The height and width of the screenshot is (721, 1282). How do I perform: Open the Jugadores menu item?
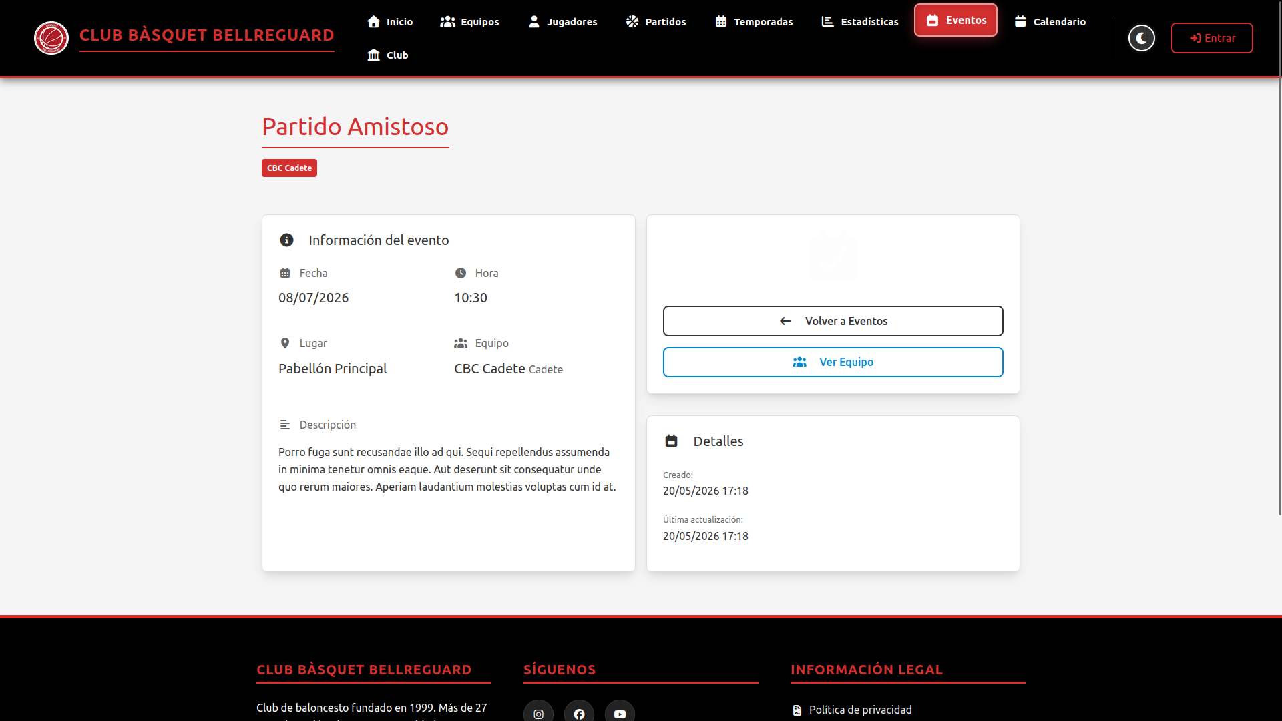pyautogui.click(x=563, y=22)
